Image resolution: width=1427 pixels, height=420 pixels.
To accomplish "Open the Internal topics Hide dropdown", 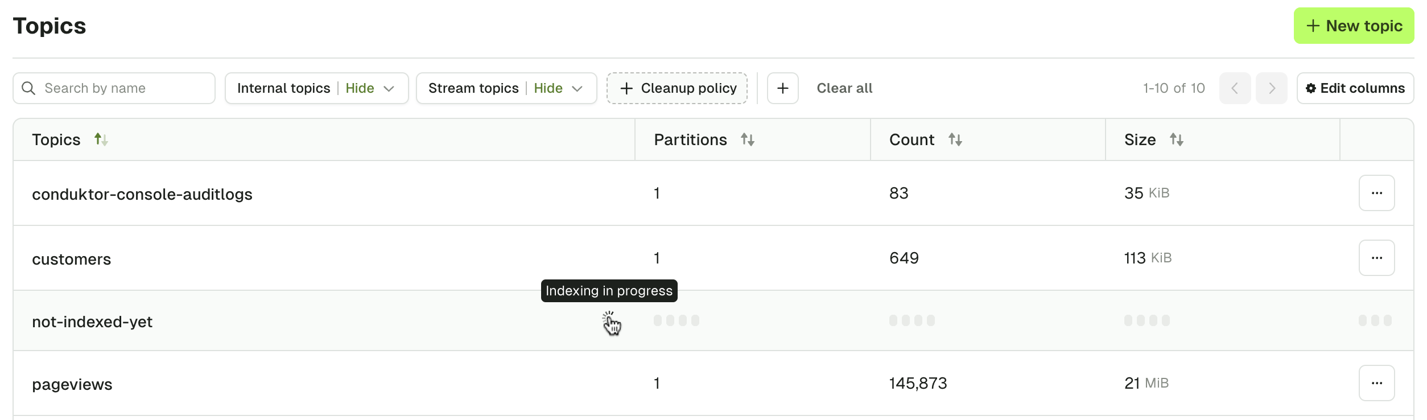I will (x=316, y=88).
